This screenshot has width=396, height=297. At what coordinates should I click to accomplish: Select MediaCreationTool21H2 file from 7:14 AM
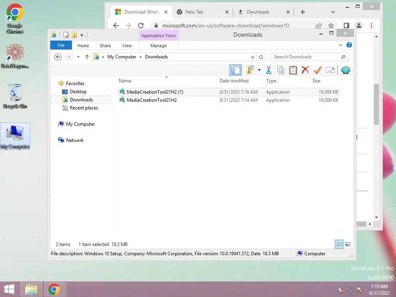[228, 100]
